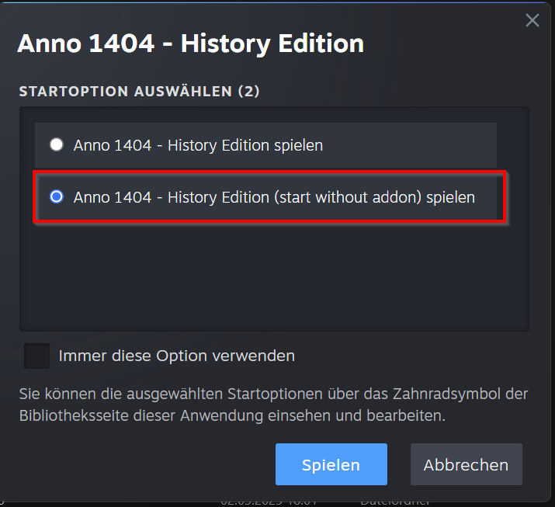Image resolution: width=555 pixels, height=507 pixels.
Task: Click the "Anno 1404 - History Edition spielen" label
Action: [198, 145]
